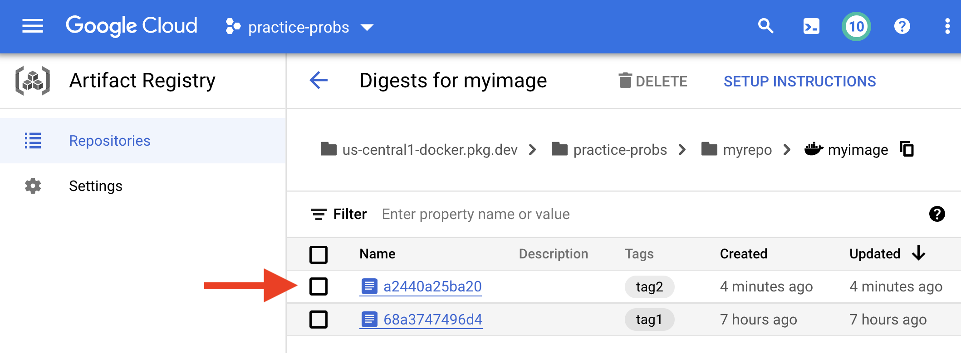This screenshot has height=353, width=961.
Task: Click the tag2 chip
Action: pos(649,287)
